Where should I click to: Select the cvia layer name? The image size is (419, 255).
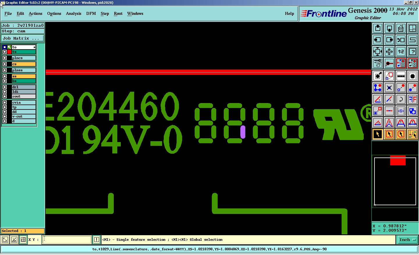(24, 102)
